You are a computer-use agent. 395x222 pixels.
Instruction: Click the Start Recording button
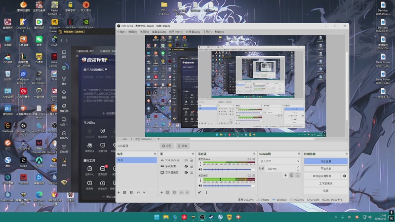[x=326, y=169]
